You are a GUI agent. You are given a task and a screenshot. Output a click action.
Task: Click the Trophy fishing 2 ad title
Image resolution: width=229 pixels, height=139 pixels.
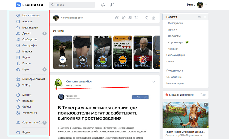pyautogui.click(x=185, y=131)
